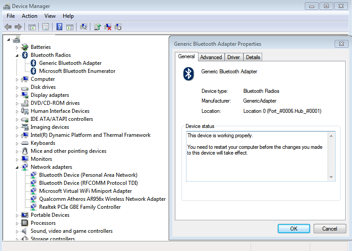Expand the Monitors node
The height and width of the screenshot is (251, 352).
tap(17, 159)
